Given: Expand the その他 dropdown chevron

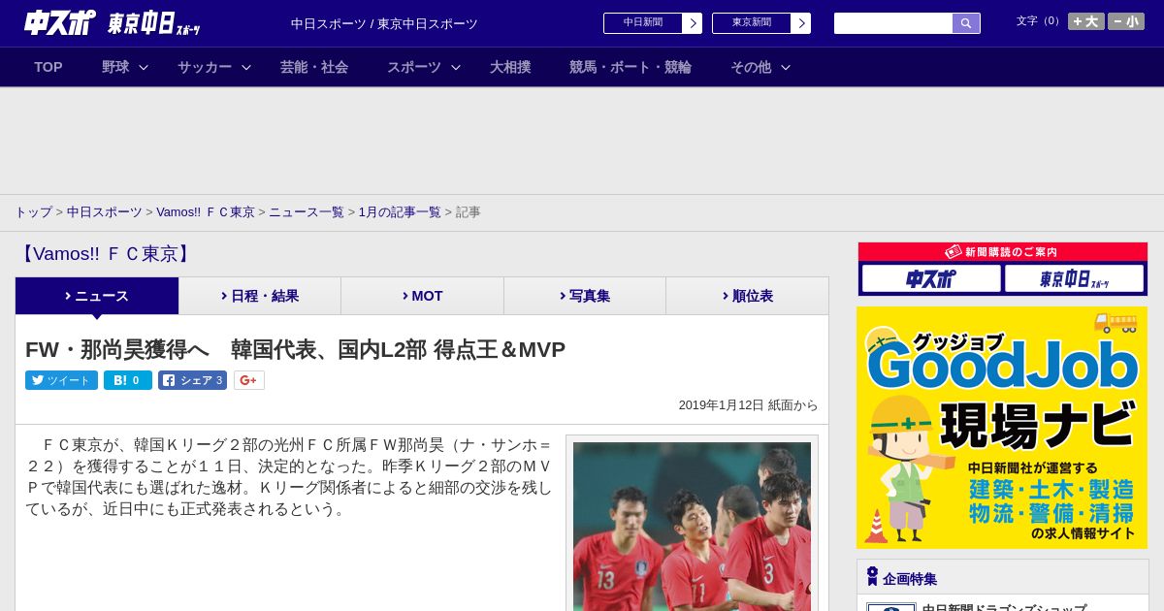Looking at the screenshot, I should pos(786,68).
